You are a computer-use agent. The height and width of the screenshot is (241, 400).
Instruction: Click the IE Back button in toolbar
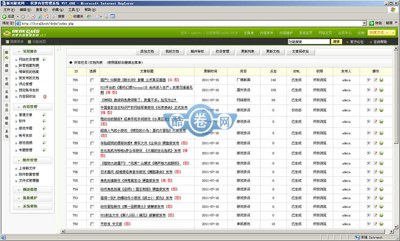coord(9,16)
